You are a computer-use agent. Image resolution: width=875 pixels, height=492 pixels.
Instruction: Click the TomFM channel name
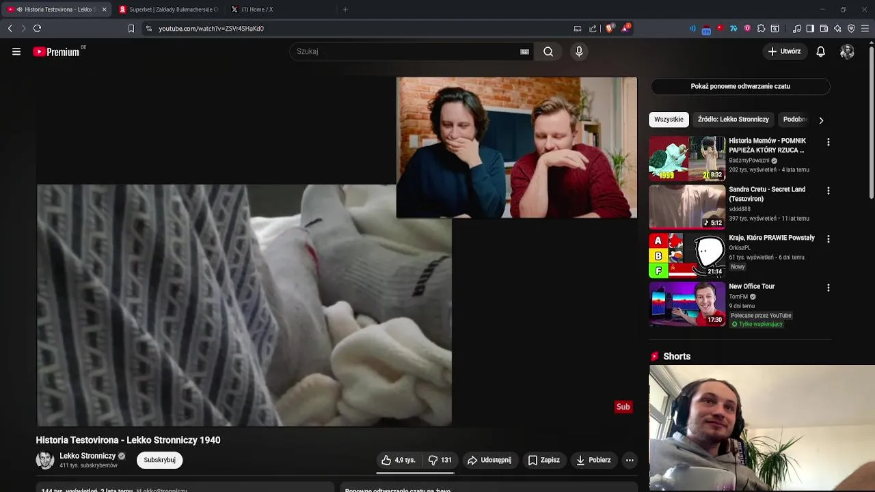click(x=738, y=297)
